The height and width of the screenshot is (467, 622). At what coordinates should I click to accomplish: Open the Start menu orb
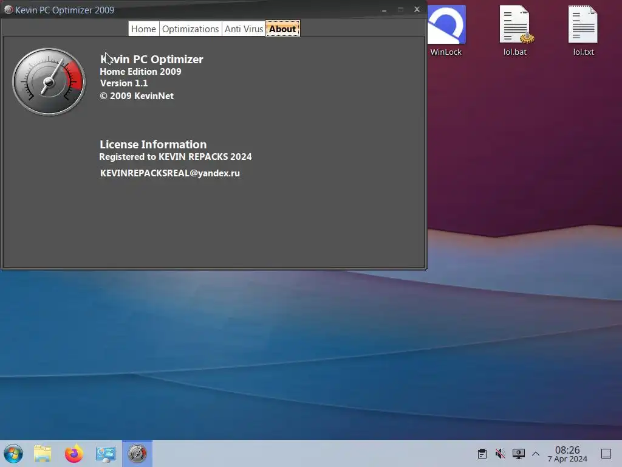point(13,454)
